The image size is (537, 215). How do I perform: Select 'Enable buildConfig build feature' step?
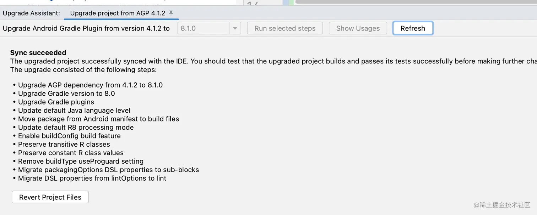tap(69, 136)
